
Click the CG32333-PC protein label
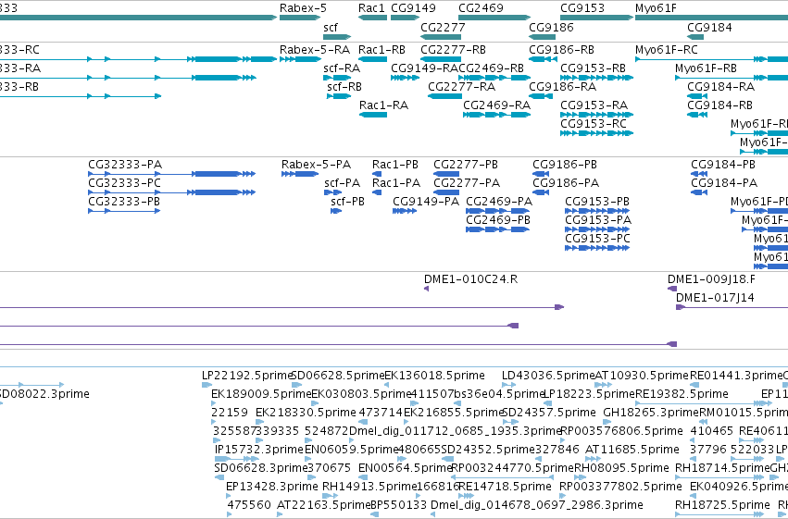125,183
